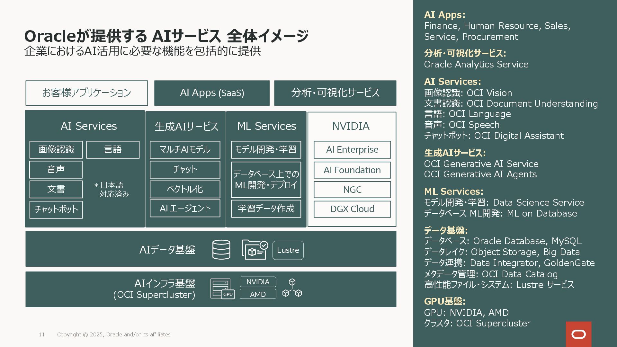Click the NGC box
The image size is (617, 347).
(352, 190)
